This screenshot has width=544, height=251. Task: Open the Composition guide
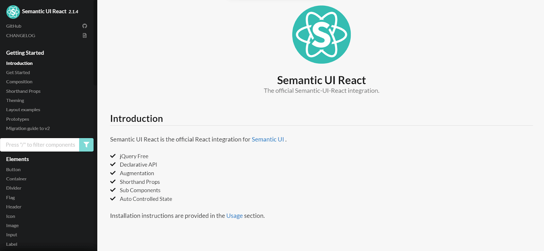coord(19,81)
